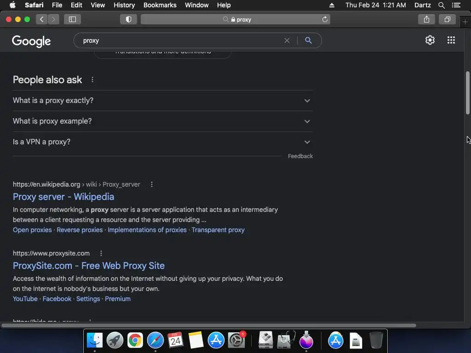Open the App Store in the Dock
This screenshot has width=471, height=353.
tap(216, 341)
